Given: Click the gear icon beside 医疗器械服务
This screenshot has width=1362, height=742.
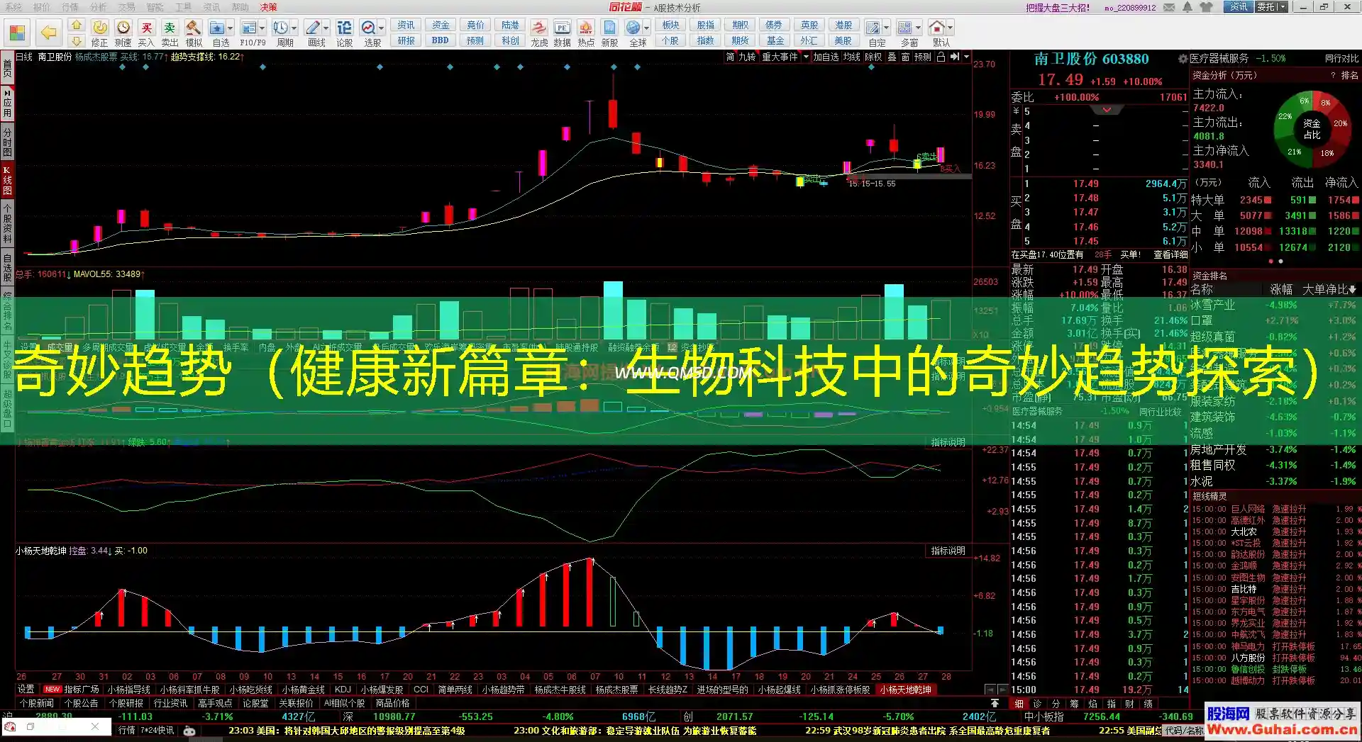Looking at the screenshot, I should tap(1183, 59).
